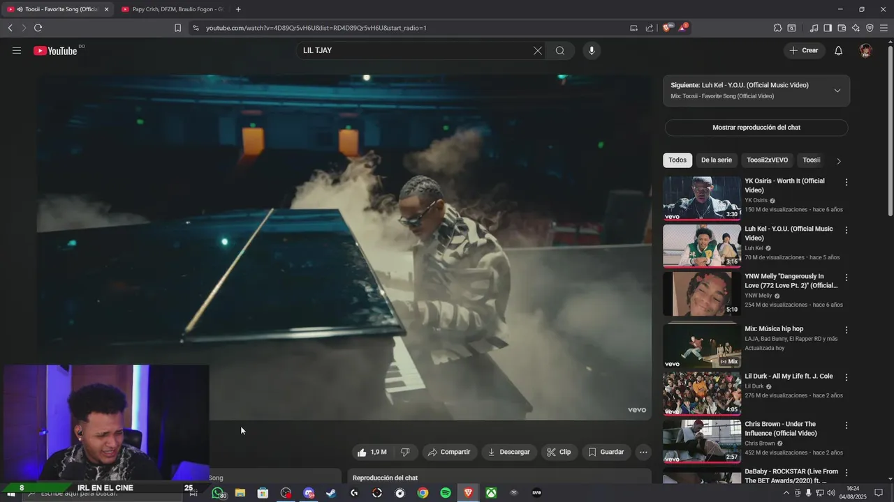Open the YK Osiris channel name
This screenshot has width=894, height=502.
point(756,200)
